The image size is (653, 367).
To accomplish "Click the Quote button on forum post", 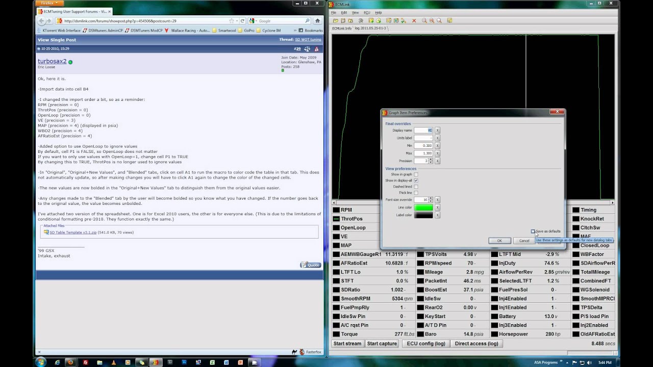I will tap(311, 265).
